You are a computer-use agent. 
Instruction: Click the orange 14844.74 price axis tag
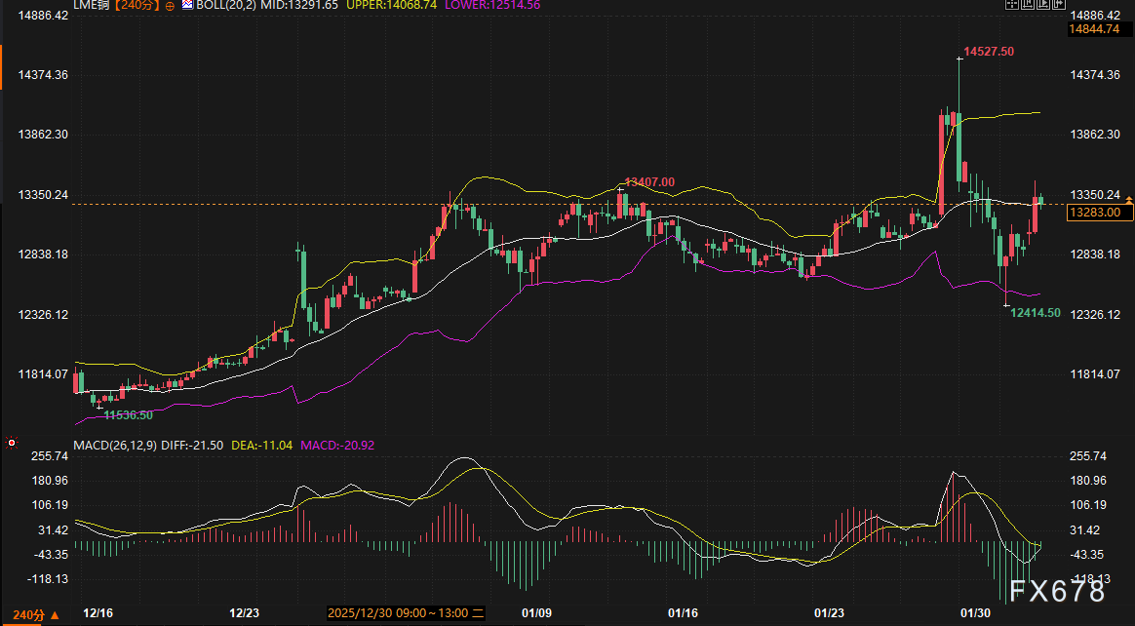[x=1093, y=29]
